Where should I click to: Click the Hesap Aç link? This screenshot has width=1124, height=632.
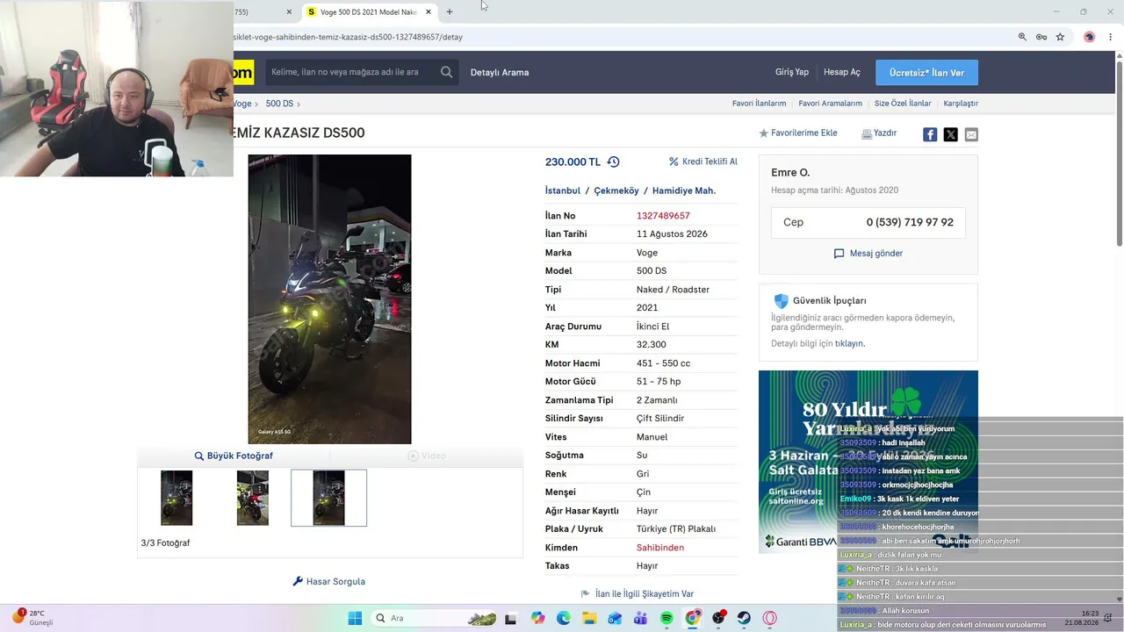coord(842,72)
